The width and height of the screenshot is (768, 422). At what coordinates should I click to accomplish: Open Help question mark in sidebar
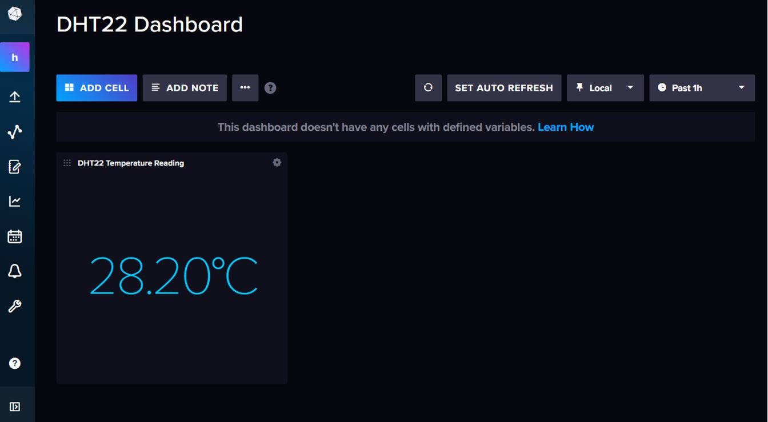click(15, 363)
